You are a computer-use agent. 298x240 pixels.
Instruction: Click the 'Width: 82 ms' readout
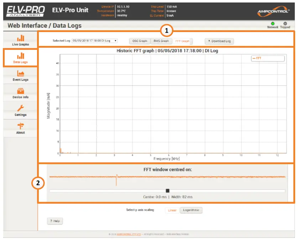pyautogui.click(x=182, y=197)
